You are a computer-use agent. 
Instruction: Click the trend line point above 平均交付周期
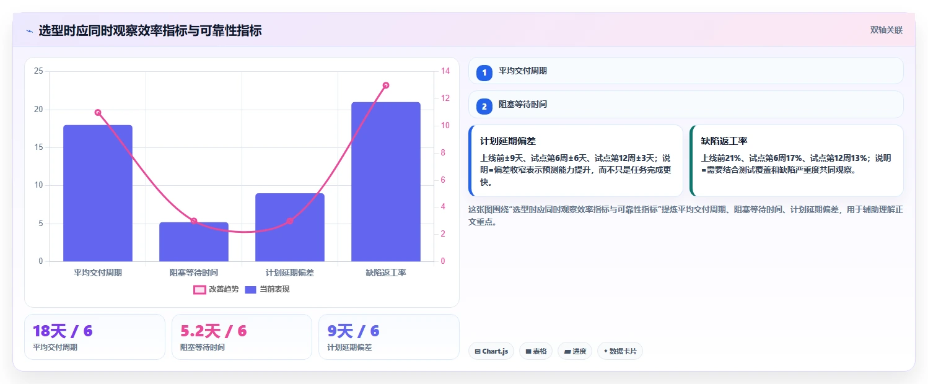[x=98, y=112]
